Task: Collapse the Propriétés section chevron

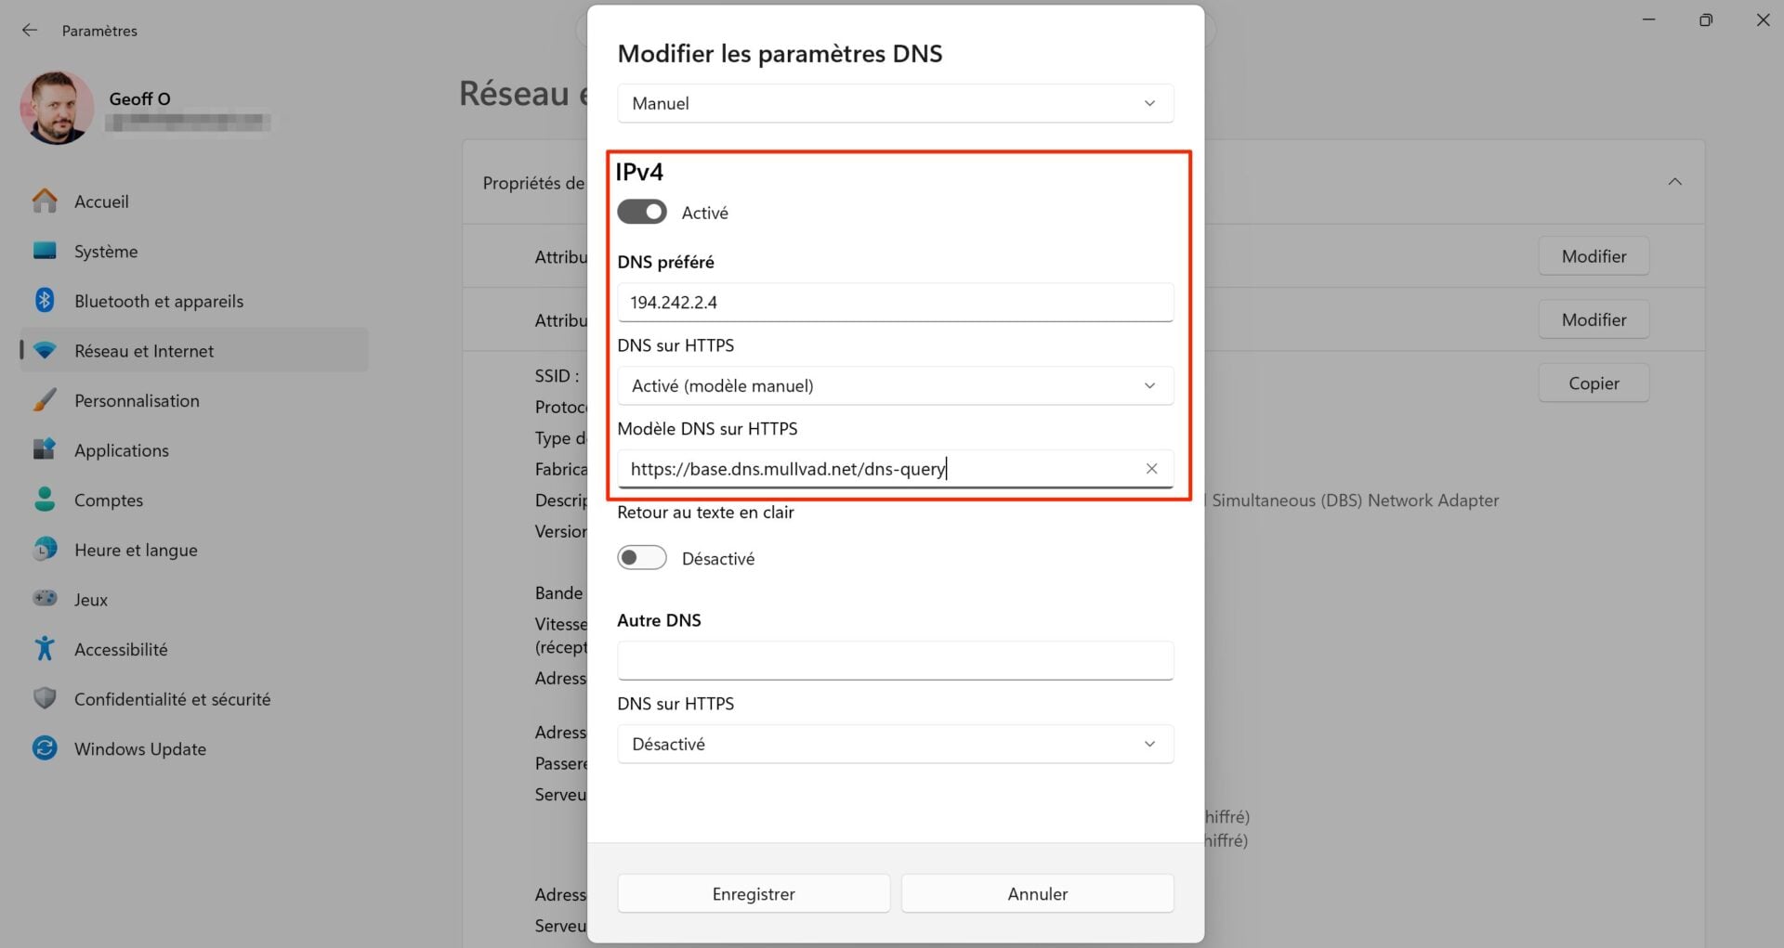Action: [1674, 182]
